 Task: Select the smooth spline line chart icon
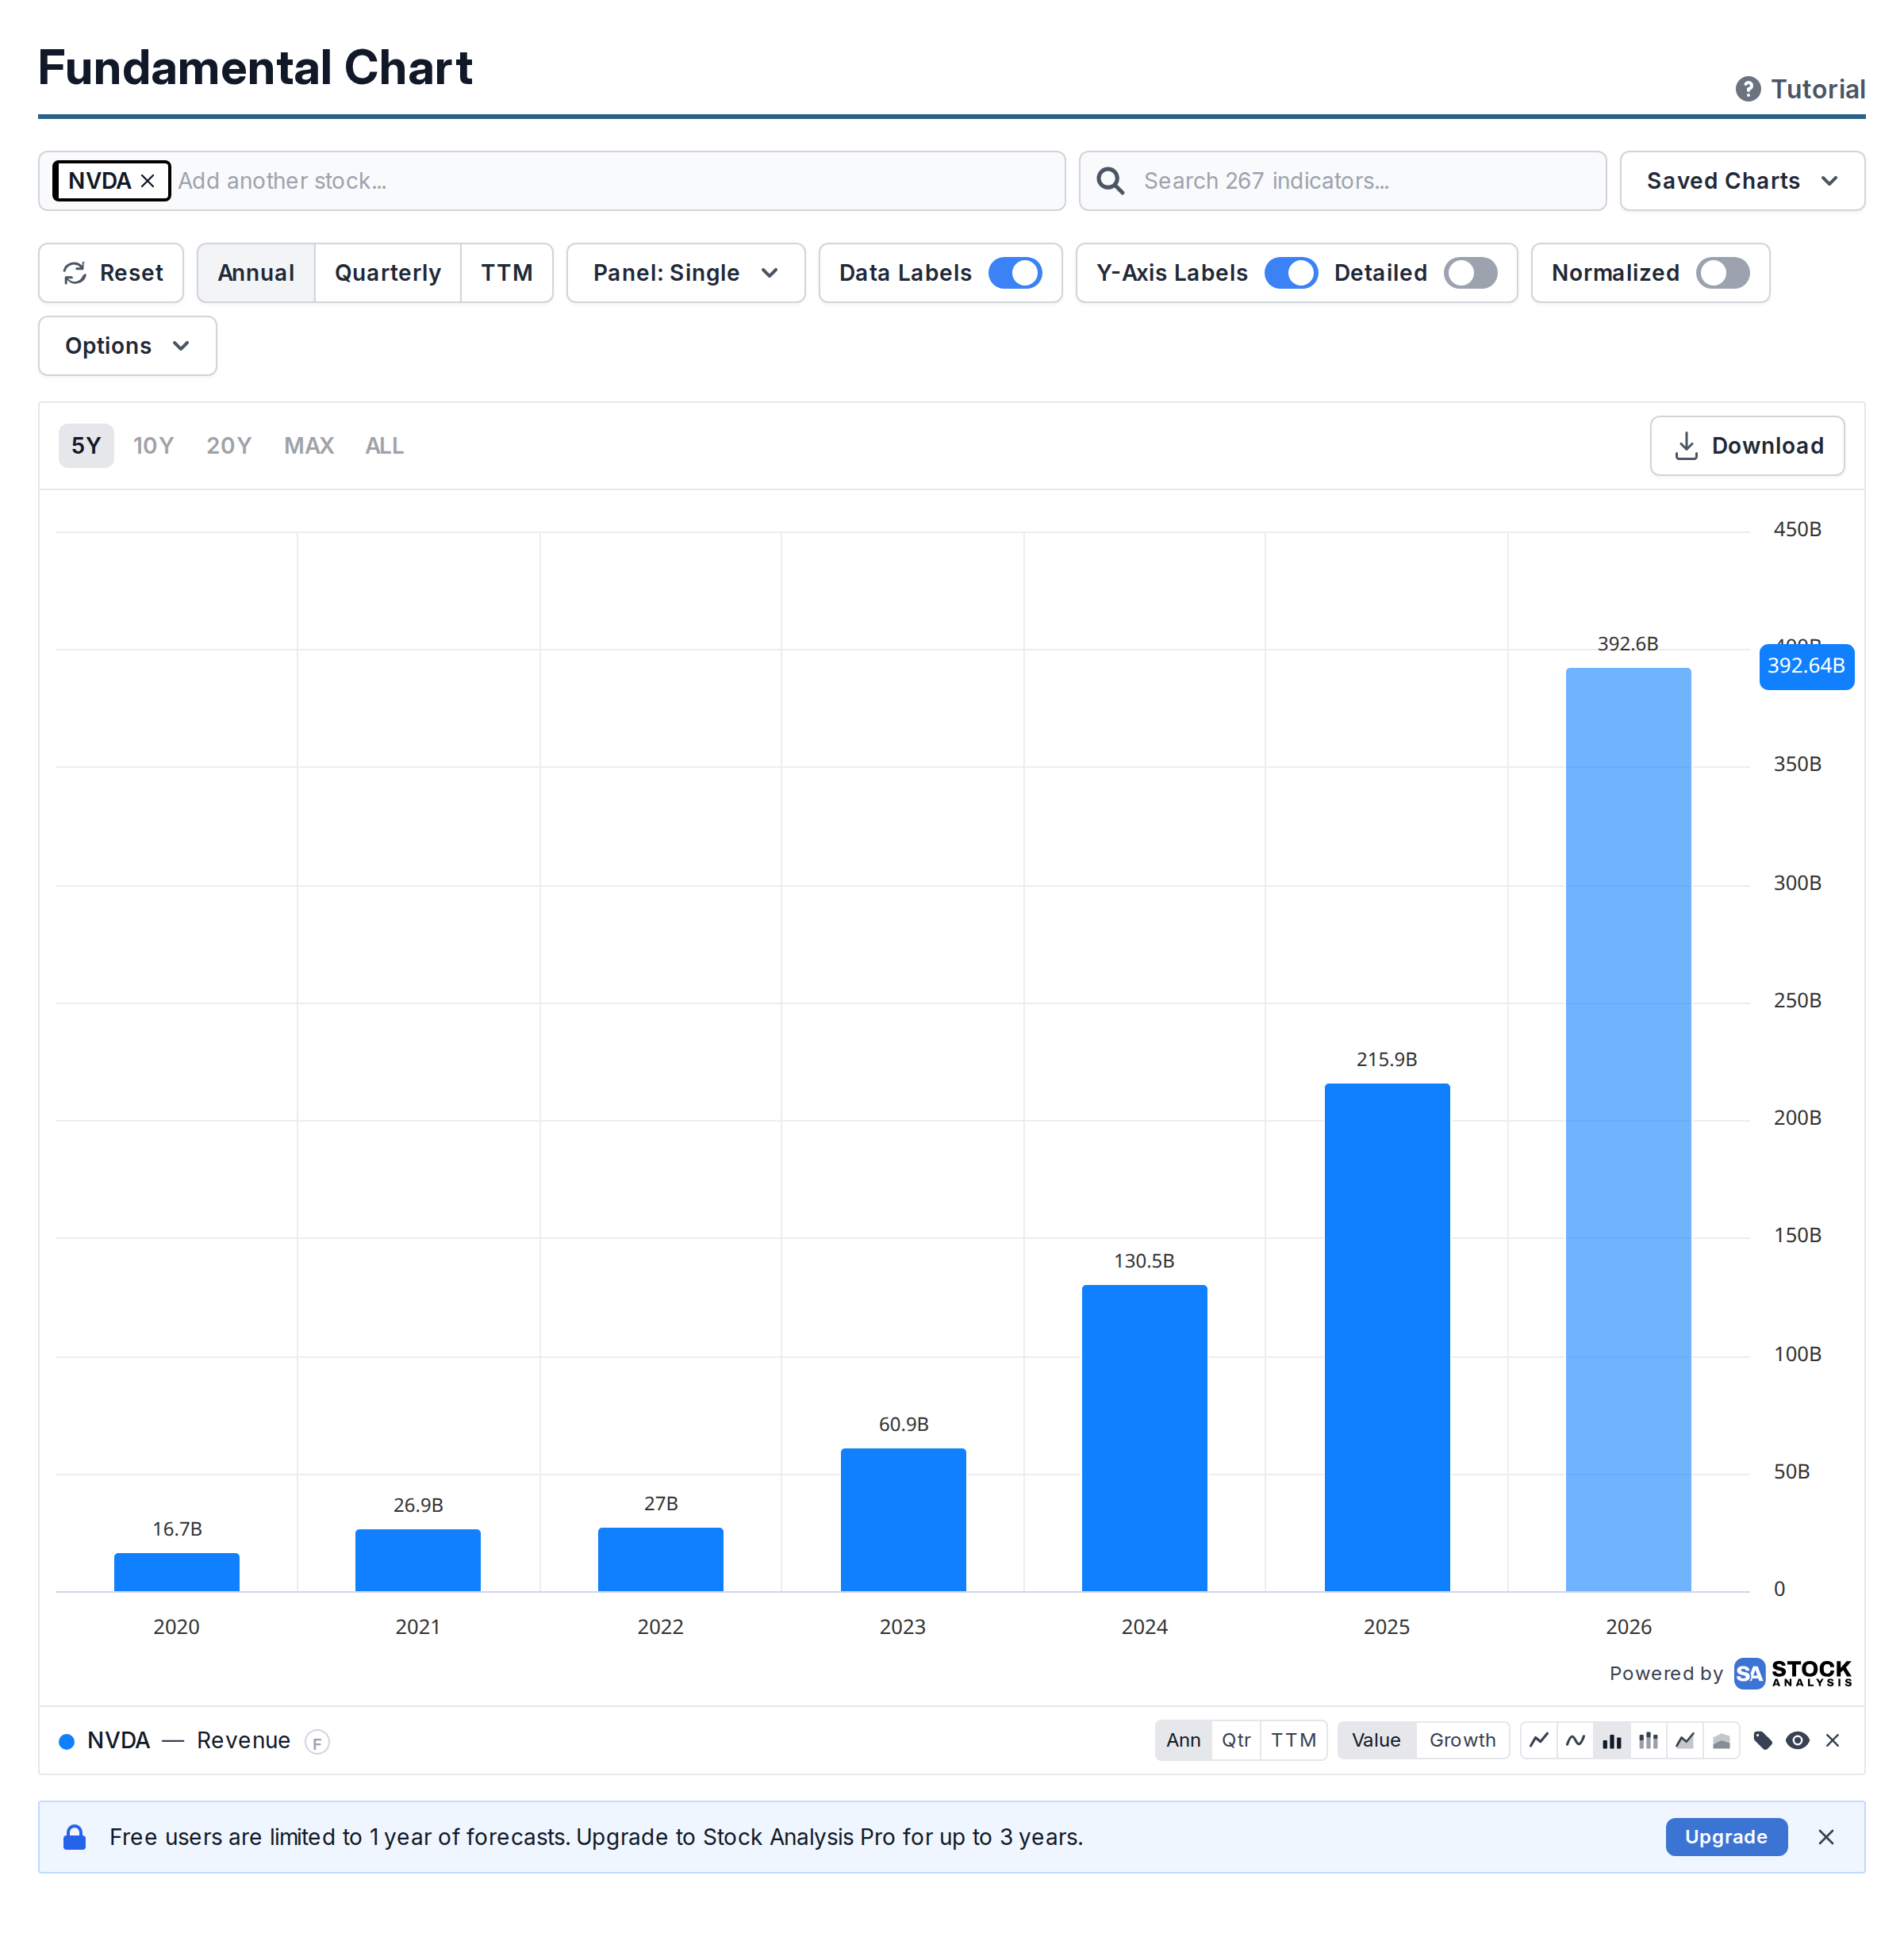pyautogui.click(x=1575, y=1740)
